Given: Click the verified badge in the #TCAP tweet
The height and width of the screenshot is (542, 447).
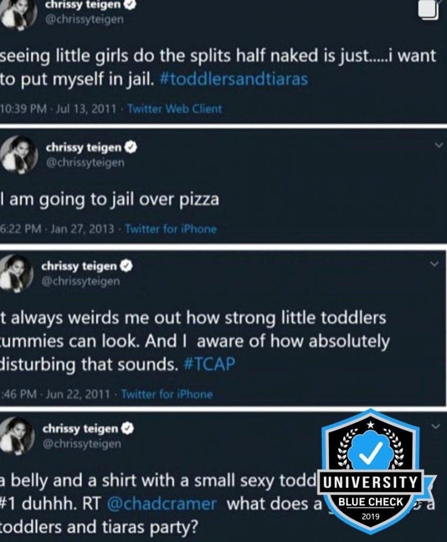Looking at the screenshot, I should point(126,266).
